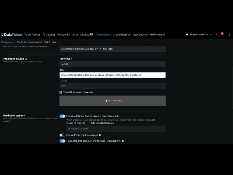
Task: Enable the Include Prediction Explanations toggle
Action: pos(62,135)
